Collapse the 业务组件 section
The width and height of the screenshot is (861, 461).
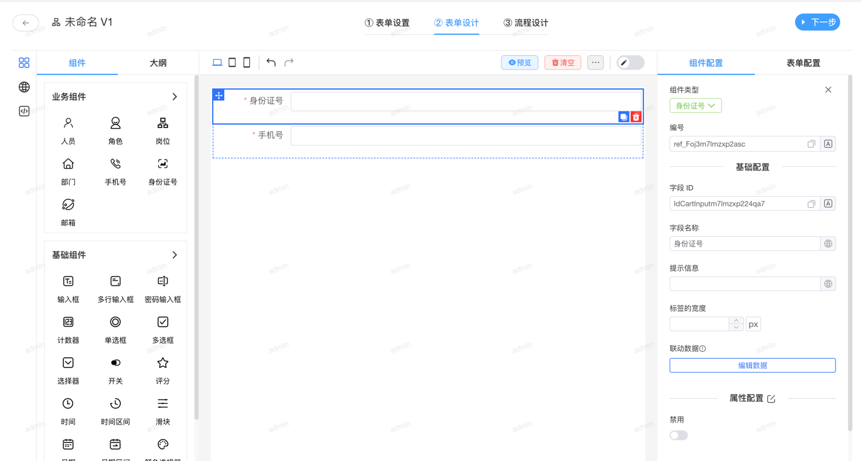(x=175, y=97)
